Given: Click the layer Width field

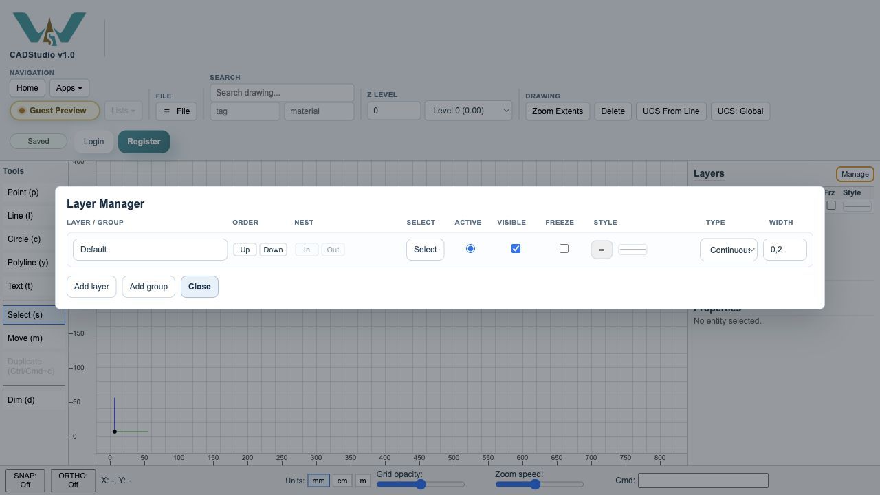Looking at the screenshot, I should click(x=785, y=250).
